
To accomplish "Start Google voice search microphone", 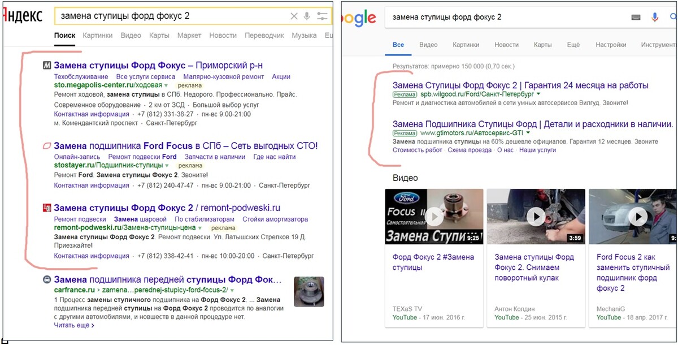I will coord(655,18).
